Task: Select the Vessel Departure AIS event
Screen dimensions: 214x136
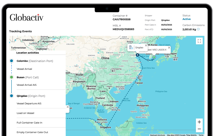Action: pos(29,104)
